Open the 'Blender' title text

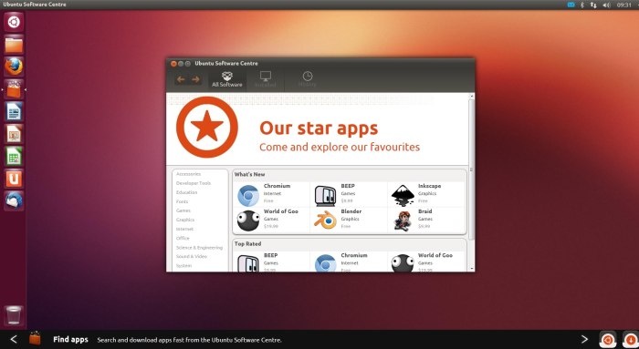coord(351,211)
